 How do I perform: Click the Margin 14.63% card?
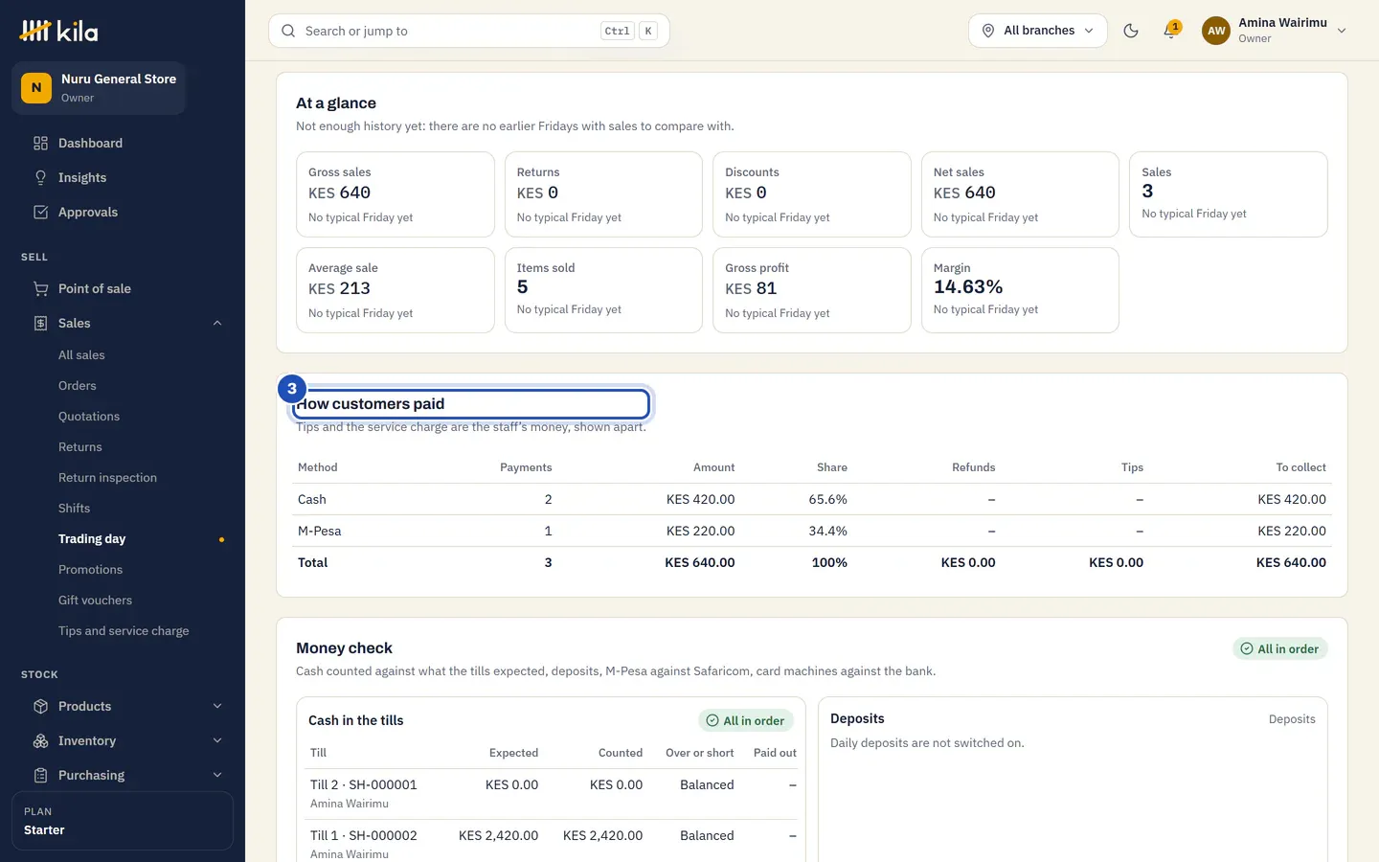coord(1020,290)
